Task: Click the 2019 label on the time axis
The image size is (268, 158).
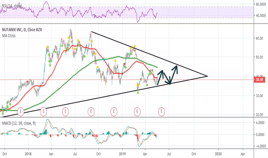Action: click(x=122, y=154)
